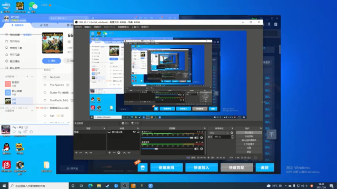Open settings gear for second mixer channel
The image size is (337, 189).
pyautogui.click(x=202, y=149)
